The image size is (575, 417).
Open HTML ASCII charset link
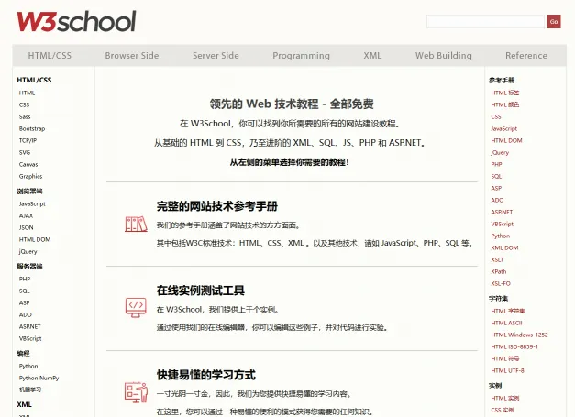coord(506,323)
